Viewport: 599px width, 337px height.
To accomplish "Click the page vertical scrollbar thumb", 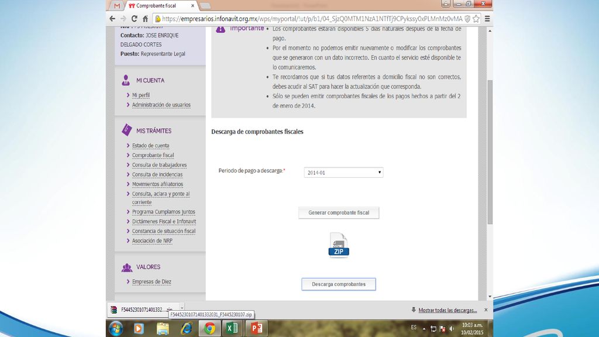I will pyautogui.click(x=490, y=152).
